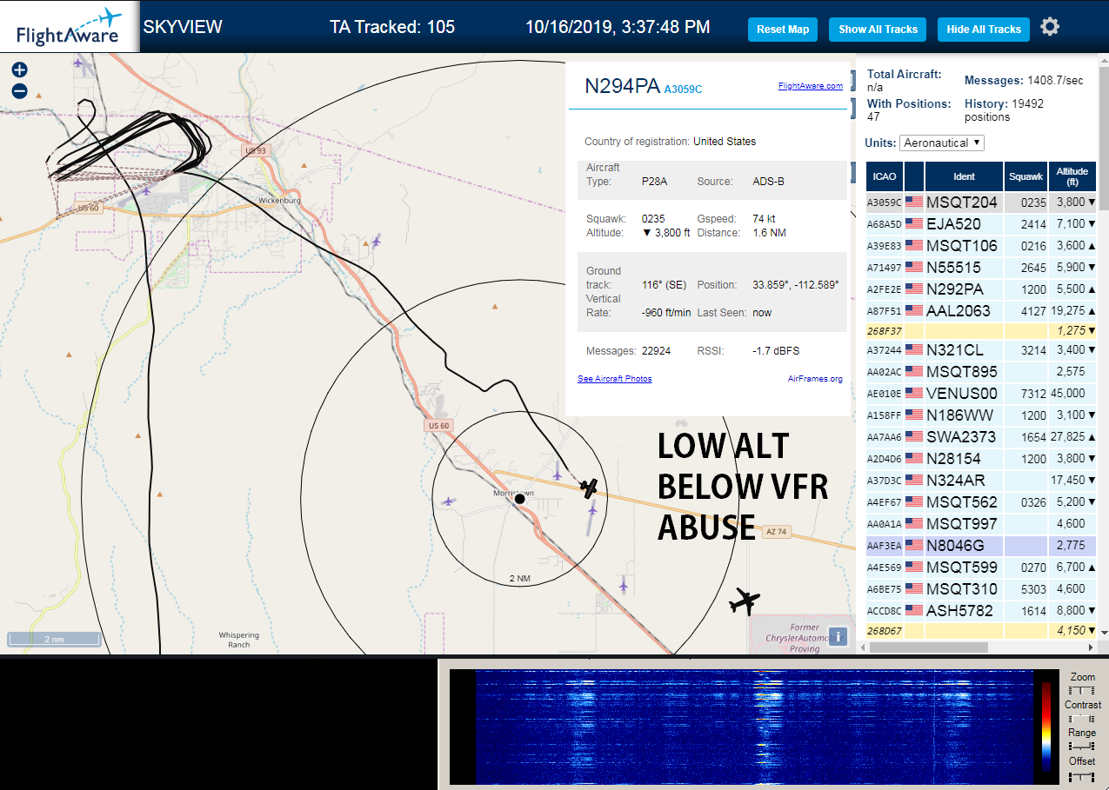Click the Reset Map button
Screen dimensions: 1109x790
click(x=783, y=29)
